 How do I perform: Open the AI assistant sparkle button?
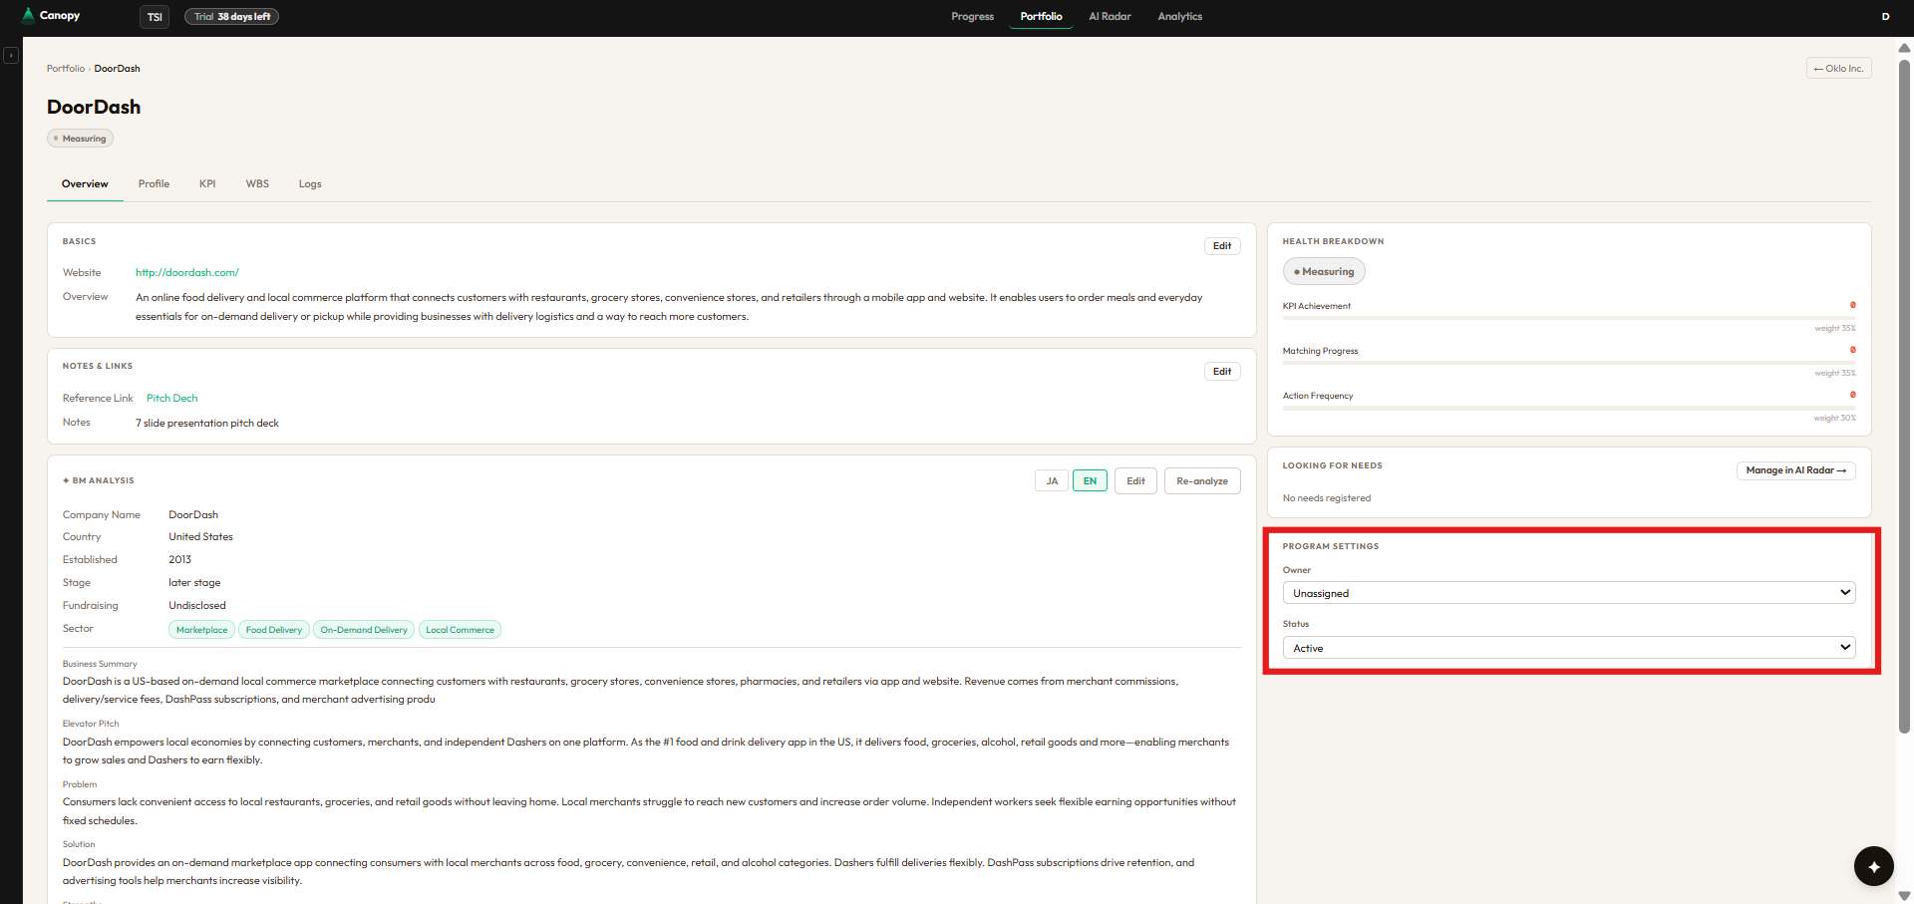tap(1873, 866)
